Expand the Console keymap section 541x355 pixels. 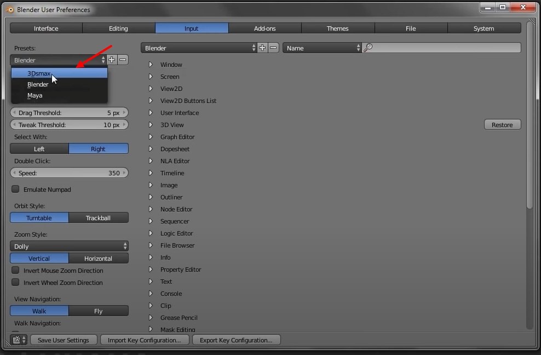coord(151,294)
